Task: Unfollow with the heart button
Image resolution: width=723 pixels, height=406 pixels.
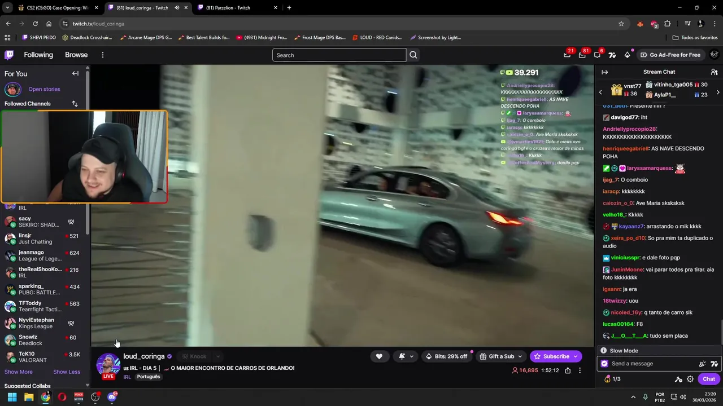Action: click(379, 356)
